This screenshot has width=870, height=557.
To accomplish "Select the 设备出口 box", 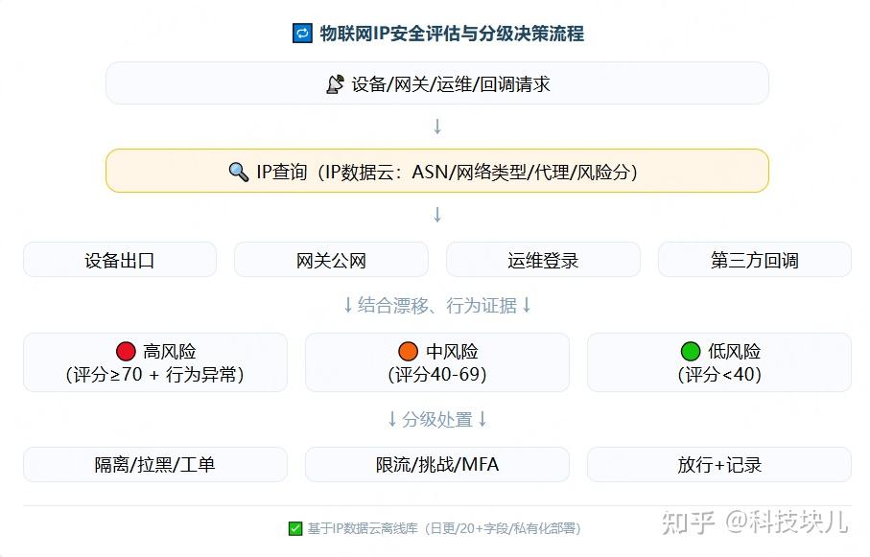I will pyautogui.click(x=120, y=260).
